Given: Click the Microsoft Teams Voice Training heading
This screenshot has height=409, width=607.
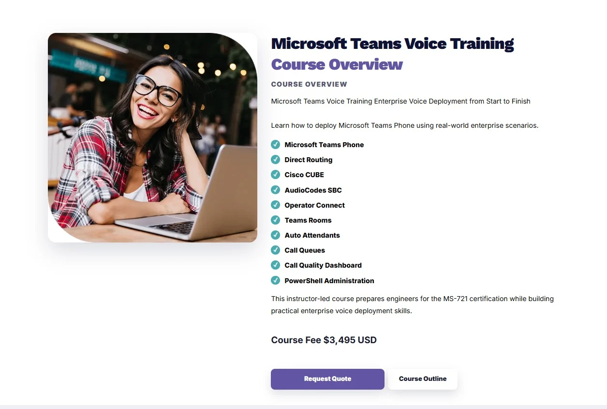Looking at the screenshot, I should click(x=392, y=44).
